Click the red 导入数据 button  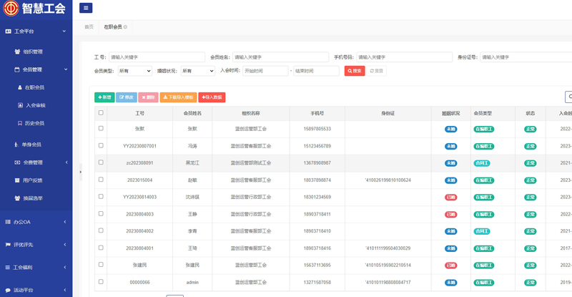[x=212, y=97]
